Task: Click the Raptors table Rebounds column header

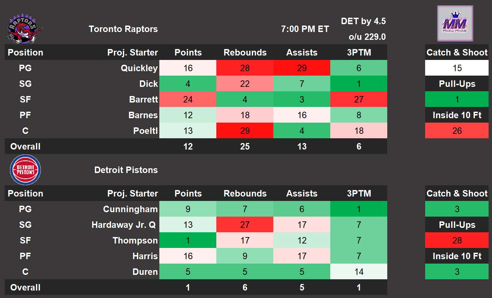Action: coord(245,52)
